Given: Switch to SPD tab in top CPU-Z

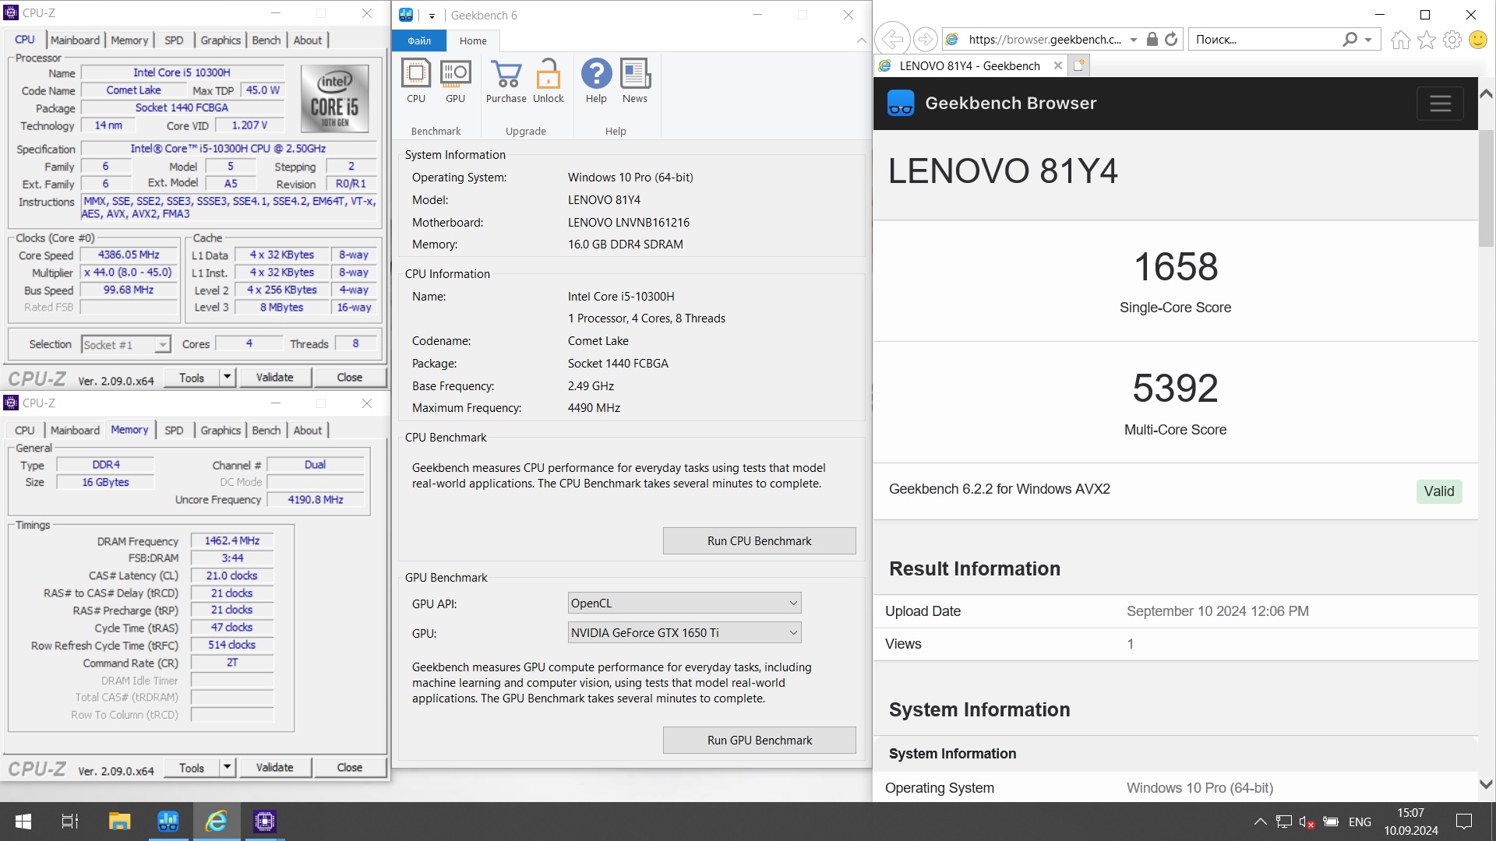Looking at the screenshot, I should click(174, 40).
